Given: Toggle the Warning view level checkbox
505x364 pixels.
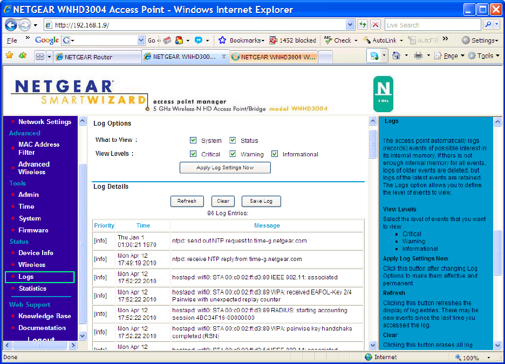Looking at the screenshot, I should 233,154.
